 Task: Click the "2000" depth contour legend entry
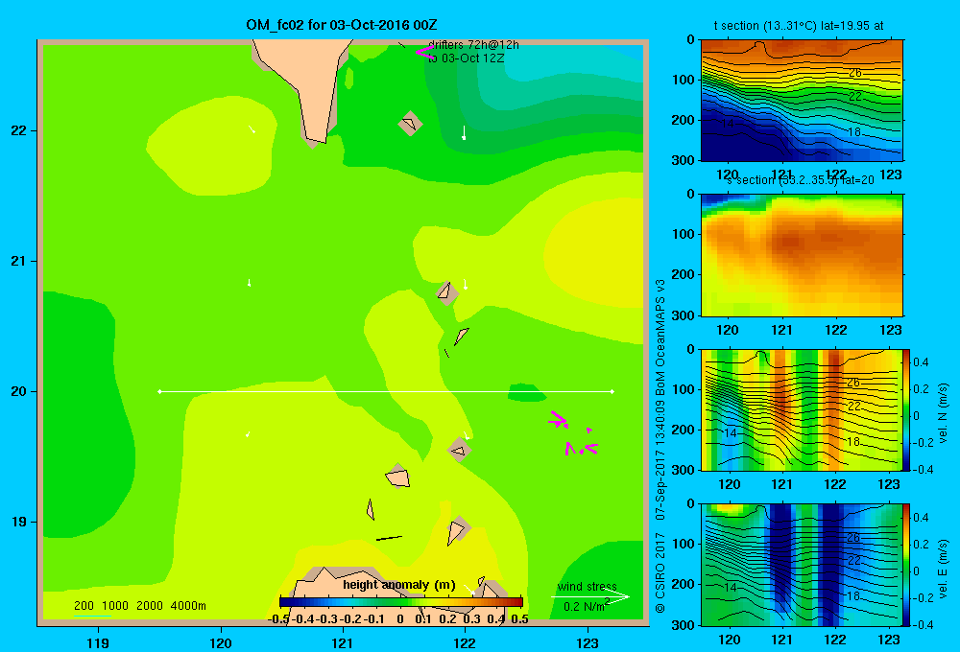pos(150,606)
